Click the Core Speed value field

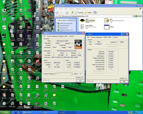coord(57,63)
